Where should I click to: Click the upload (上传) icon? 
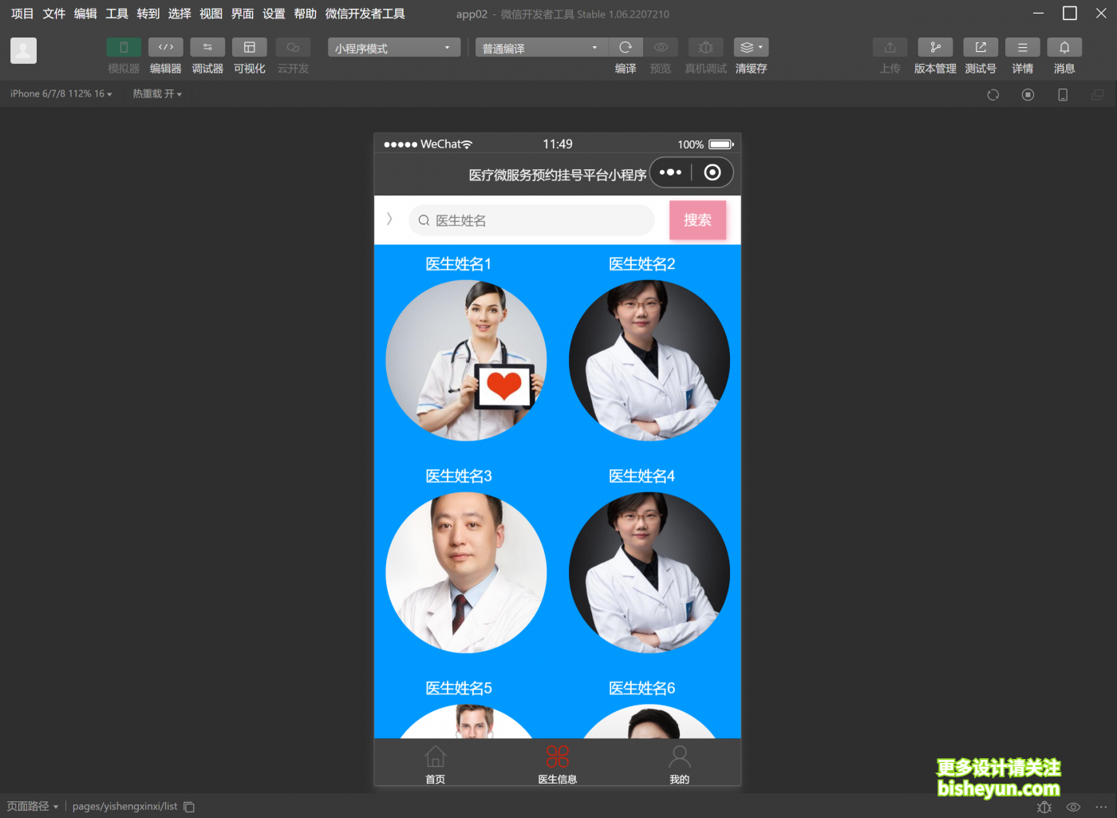(x=890, y=47)
